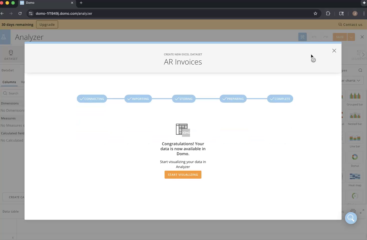Click the browser reload icon
367x240 pixels.
click(x=20, y=13)
